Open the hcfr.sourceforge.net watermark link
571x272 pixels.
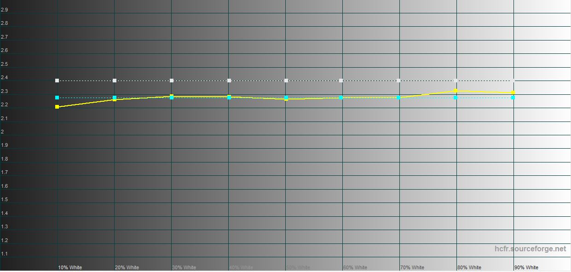click(530, 249)
